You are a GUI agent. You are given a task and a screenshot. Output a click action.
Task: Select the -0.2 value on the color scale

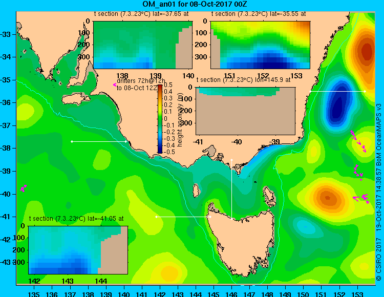(x=169, y=132)
